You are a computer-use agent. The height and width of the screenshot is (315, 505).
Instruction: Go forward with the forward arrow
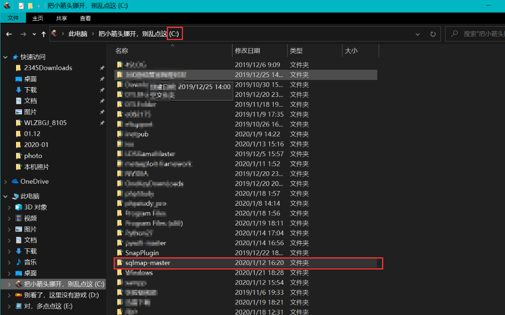tap(23, 34)
